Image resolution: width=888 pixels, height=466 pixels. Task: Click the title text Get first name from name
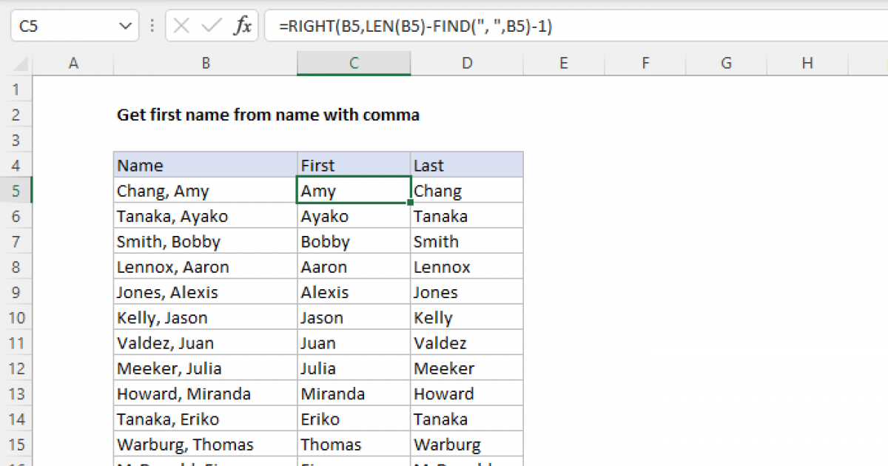[x=266, y=115]
